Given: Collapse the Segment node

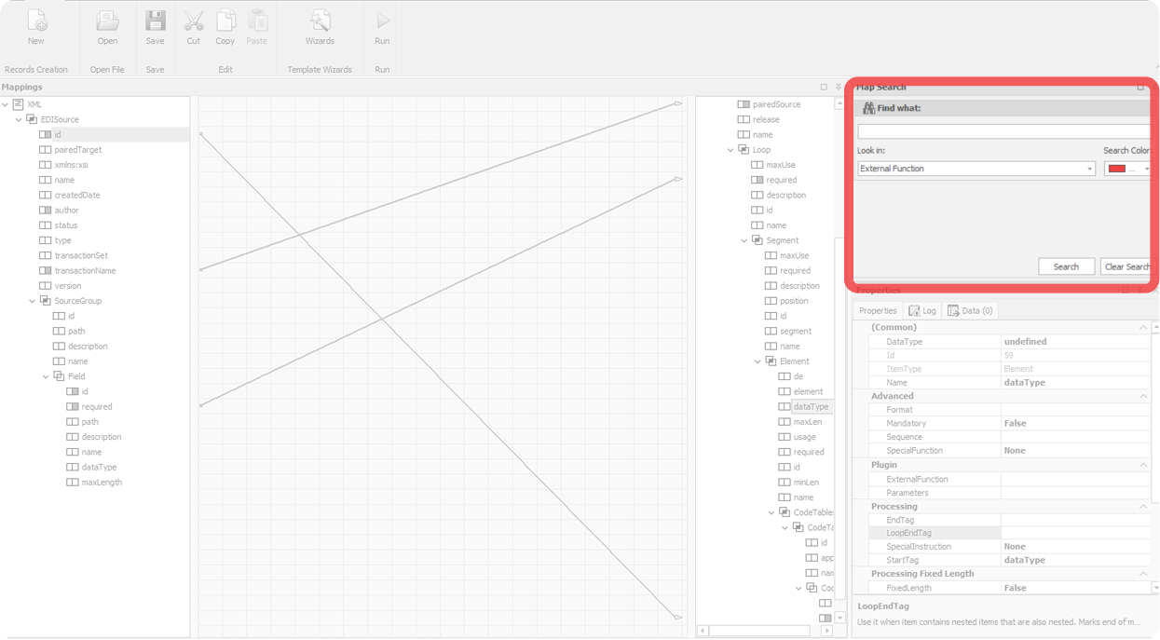Looking at the screenshot, I should tap(744, 240).
